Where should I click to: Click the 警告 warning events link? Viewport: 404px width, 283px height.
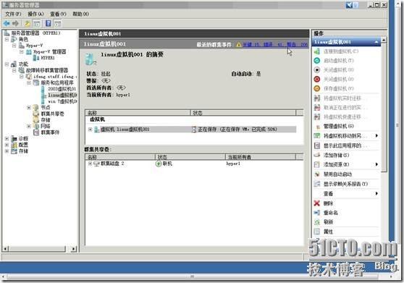tap(298, 45)
